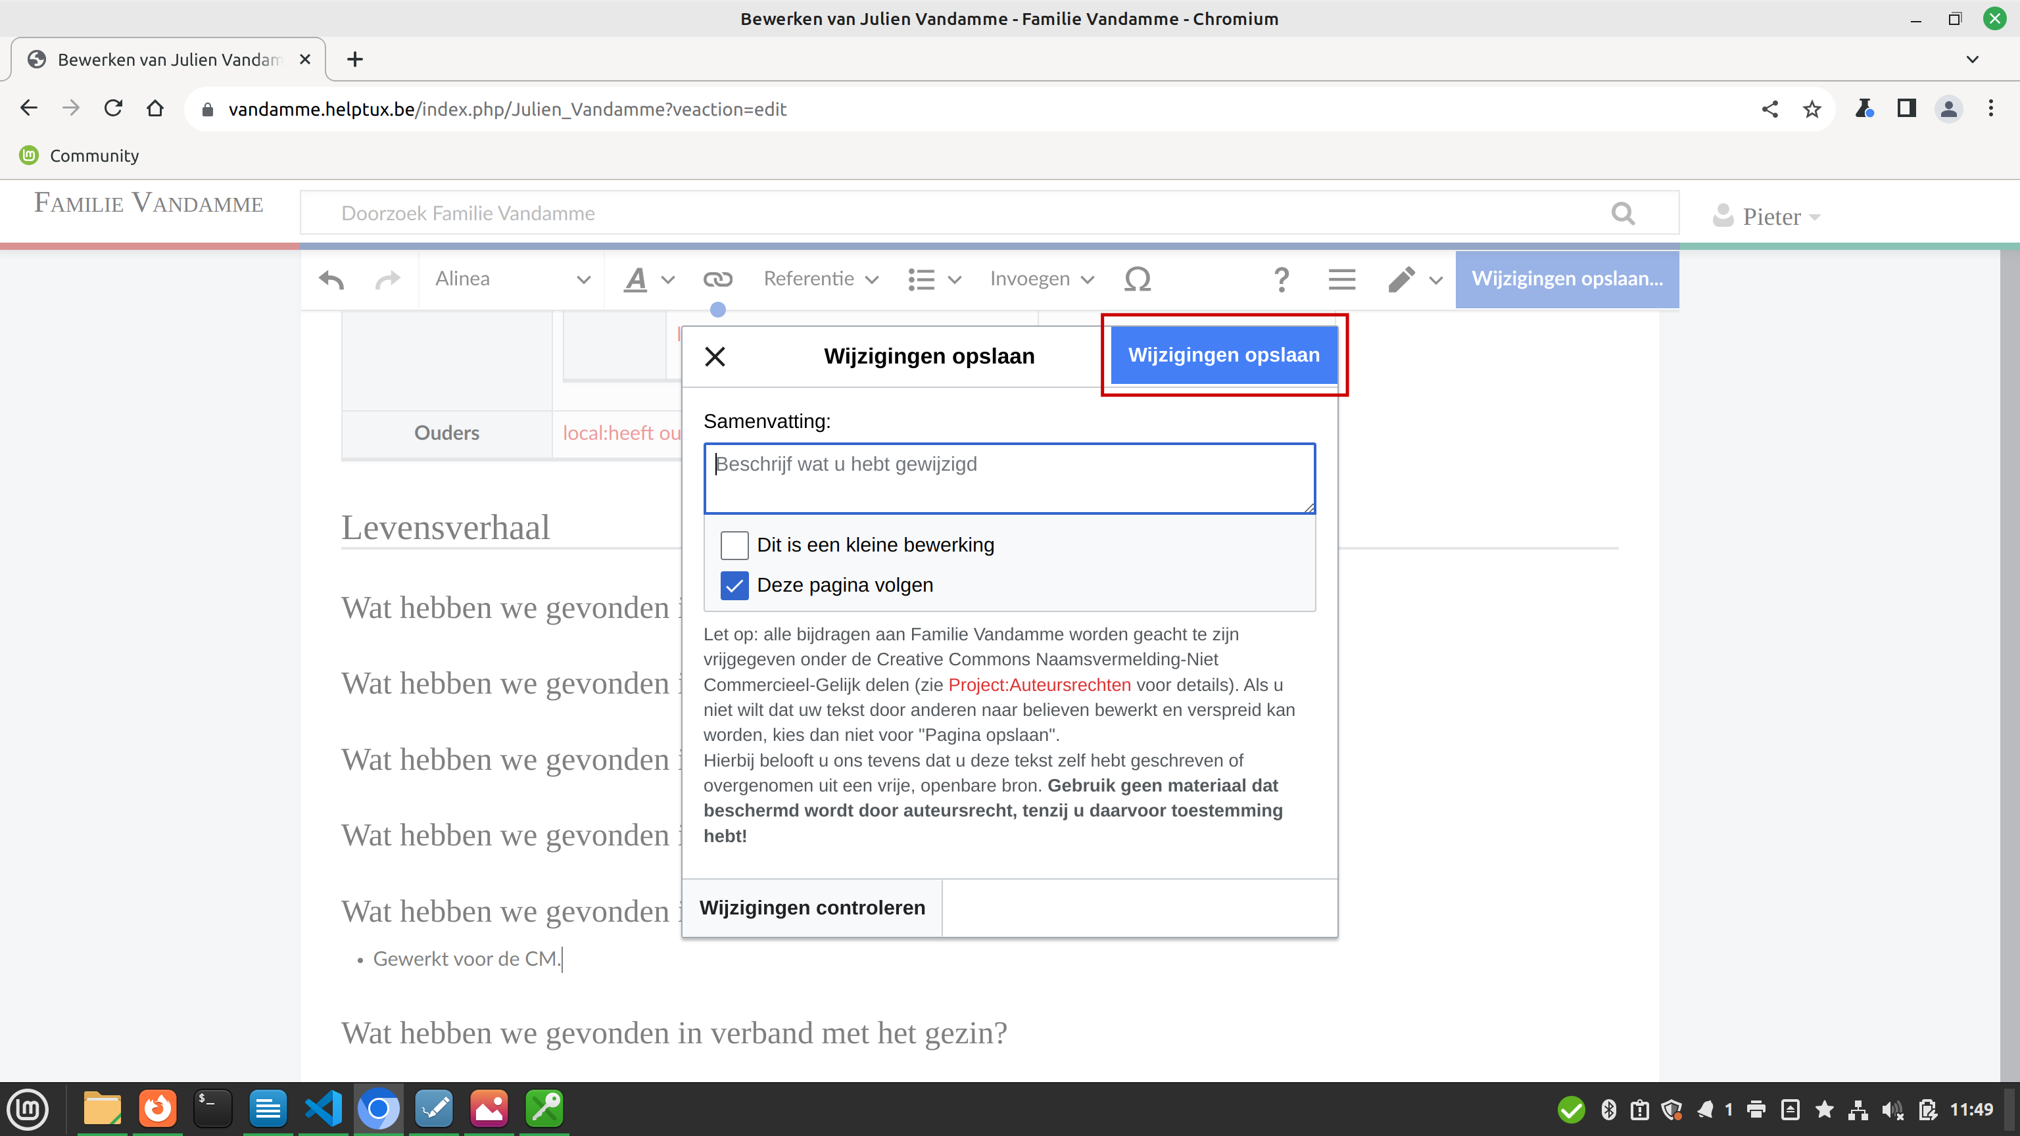2020x1136 pixels.
Task: Click the blue 'Wijzigingen opslaan' button
Action: pyautogui.click(x=1223, y=355)
